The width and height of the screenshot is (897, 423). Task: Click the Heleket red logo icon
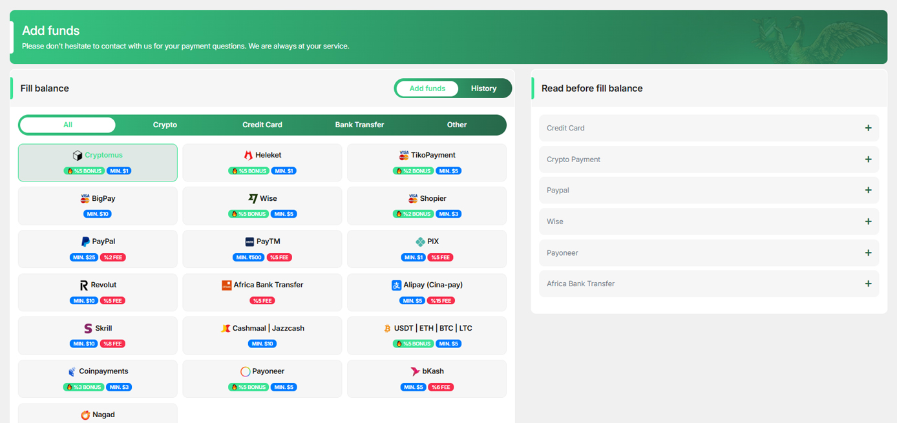[248, 156]
